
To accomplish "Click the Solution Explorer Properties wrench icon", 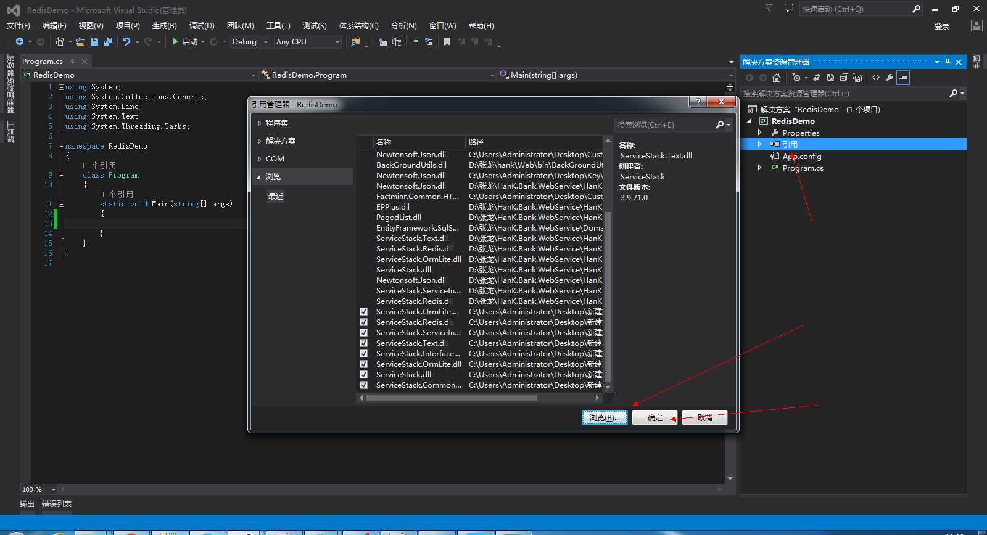I will coord(890,78).
